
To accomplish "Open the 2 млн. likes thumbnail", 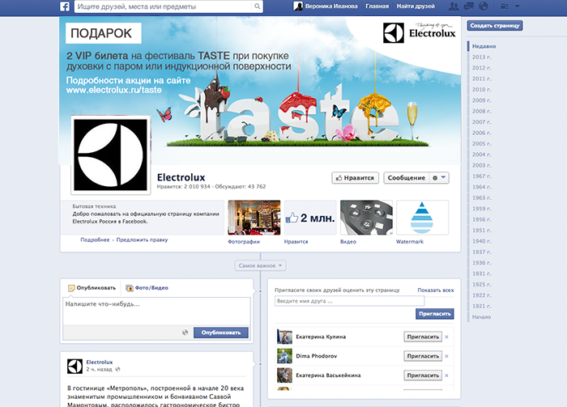I will click(x=310, y=218).
